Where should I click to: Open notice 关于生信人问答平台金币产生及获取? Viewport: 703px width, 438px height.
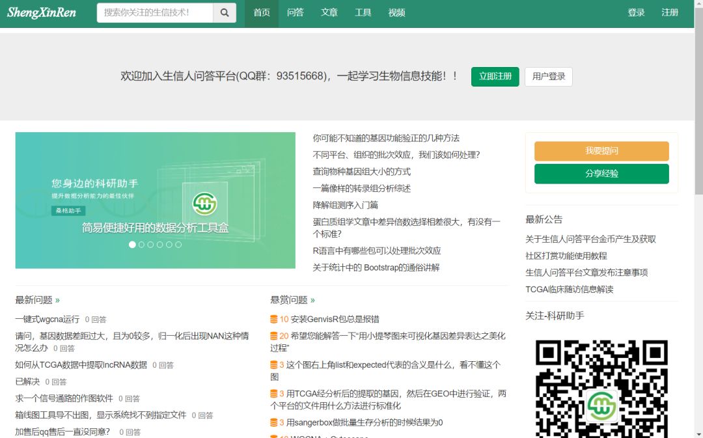(x=590, y=240)
